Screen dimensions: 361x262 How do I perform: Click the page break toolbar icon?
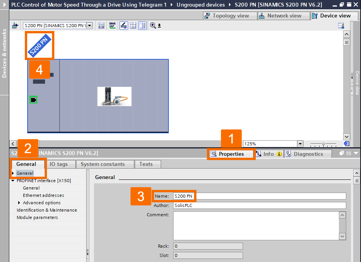click(x=133, y=26)
